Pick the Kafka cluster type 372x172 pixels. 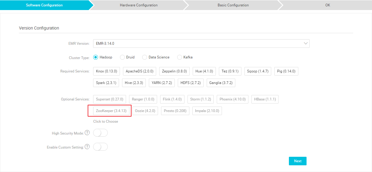click(180, 57)
